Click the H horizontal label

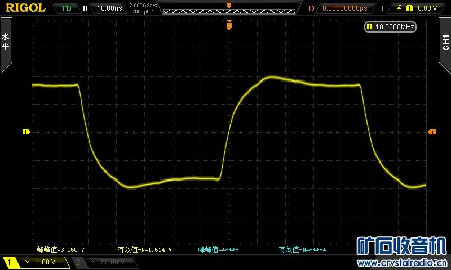(85, 8)
